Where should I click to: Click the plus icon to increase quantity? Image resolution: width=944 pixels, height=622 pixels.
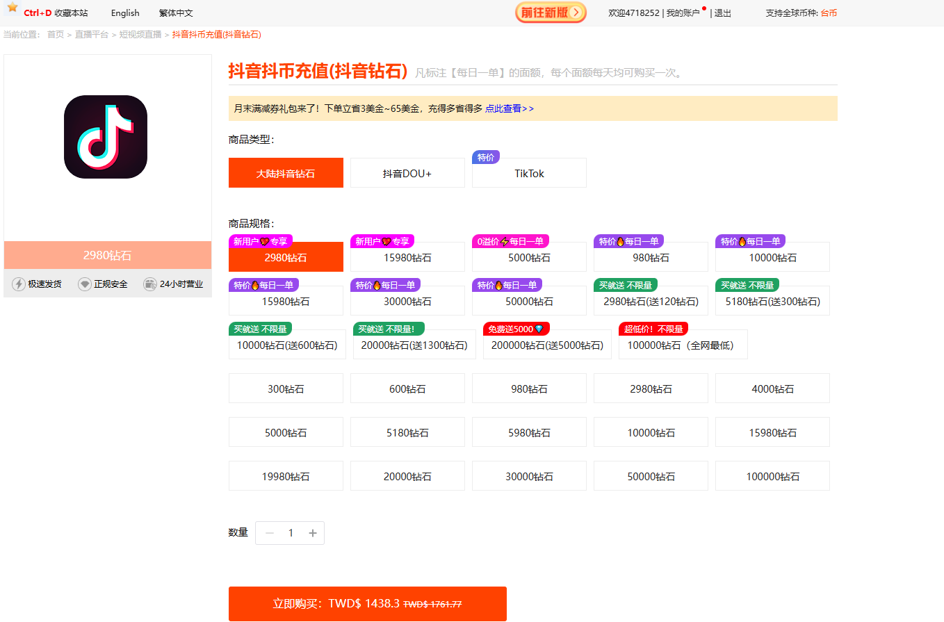point(313,533)
